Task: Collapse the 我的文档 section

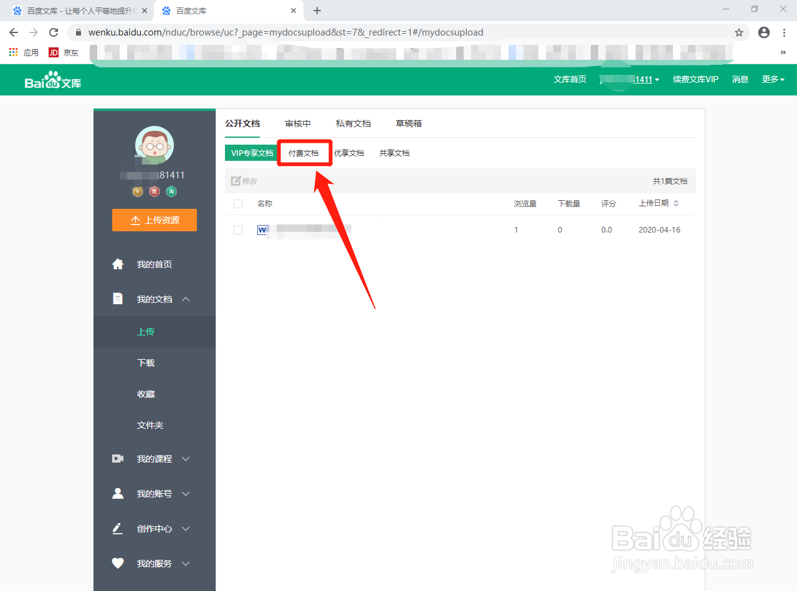Action: 186,298
